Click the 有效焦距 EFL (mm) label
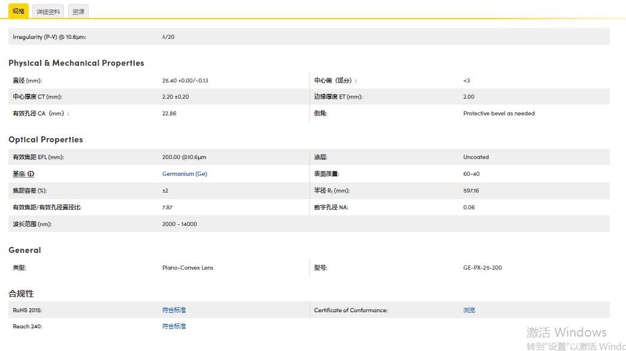 point(38,157)
